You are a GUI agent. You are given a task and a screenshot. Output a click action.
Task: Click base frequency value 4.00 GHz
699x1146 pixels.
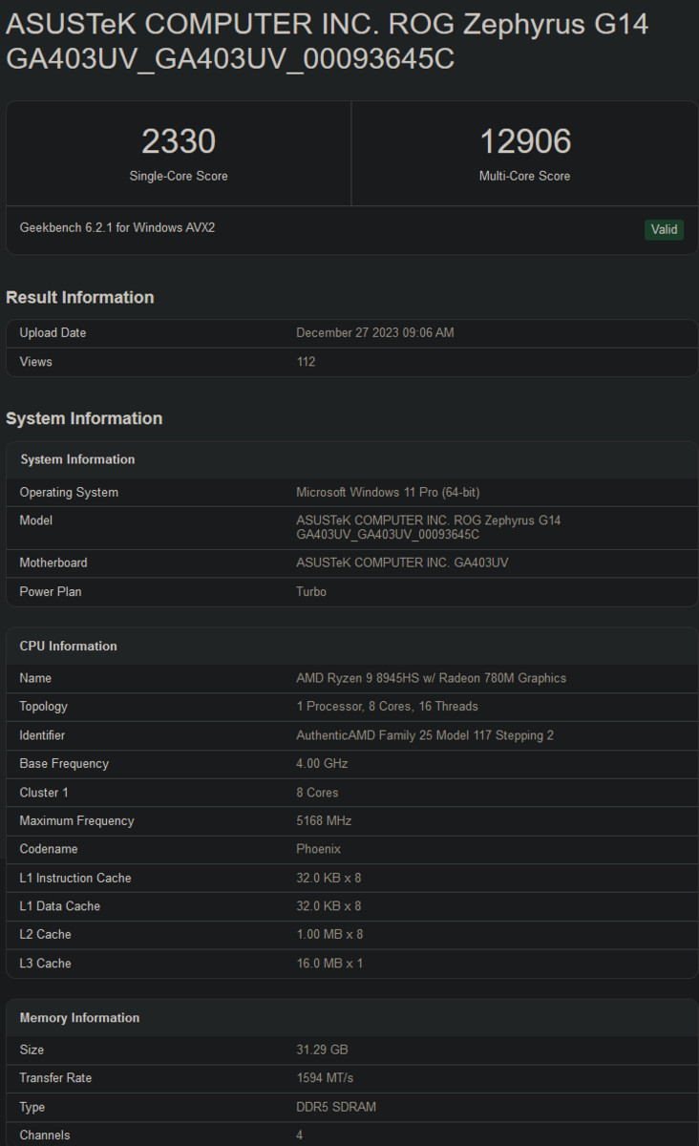[322, 764]
